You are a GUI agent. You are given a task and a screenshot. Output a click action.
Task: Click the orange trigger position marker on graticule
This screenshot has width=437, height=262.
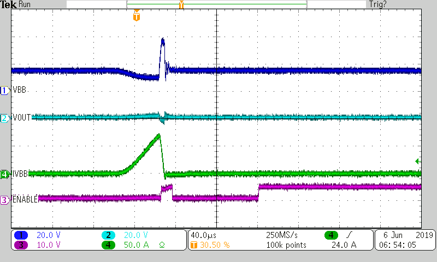coord(136,16)
